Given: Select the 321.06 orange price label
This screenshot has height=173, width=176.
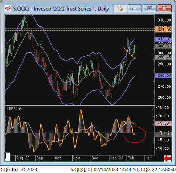Looking at the screenshot, I should click(x=163, y=30).
